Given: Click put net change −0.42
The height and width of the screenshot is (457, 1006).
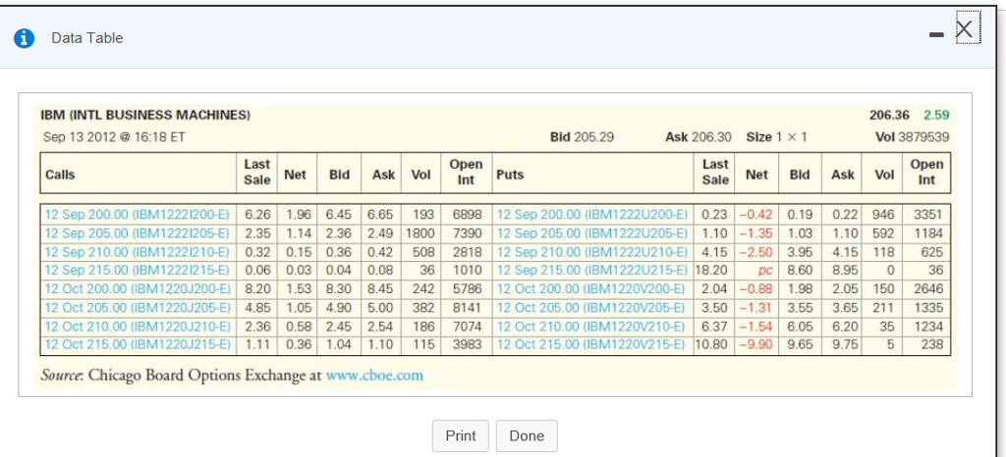Looking at the screenshot, I should point(757,215).
